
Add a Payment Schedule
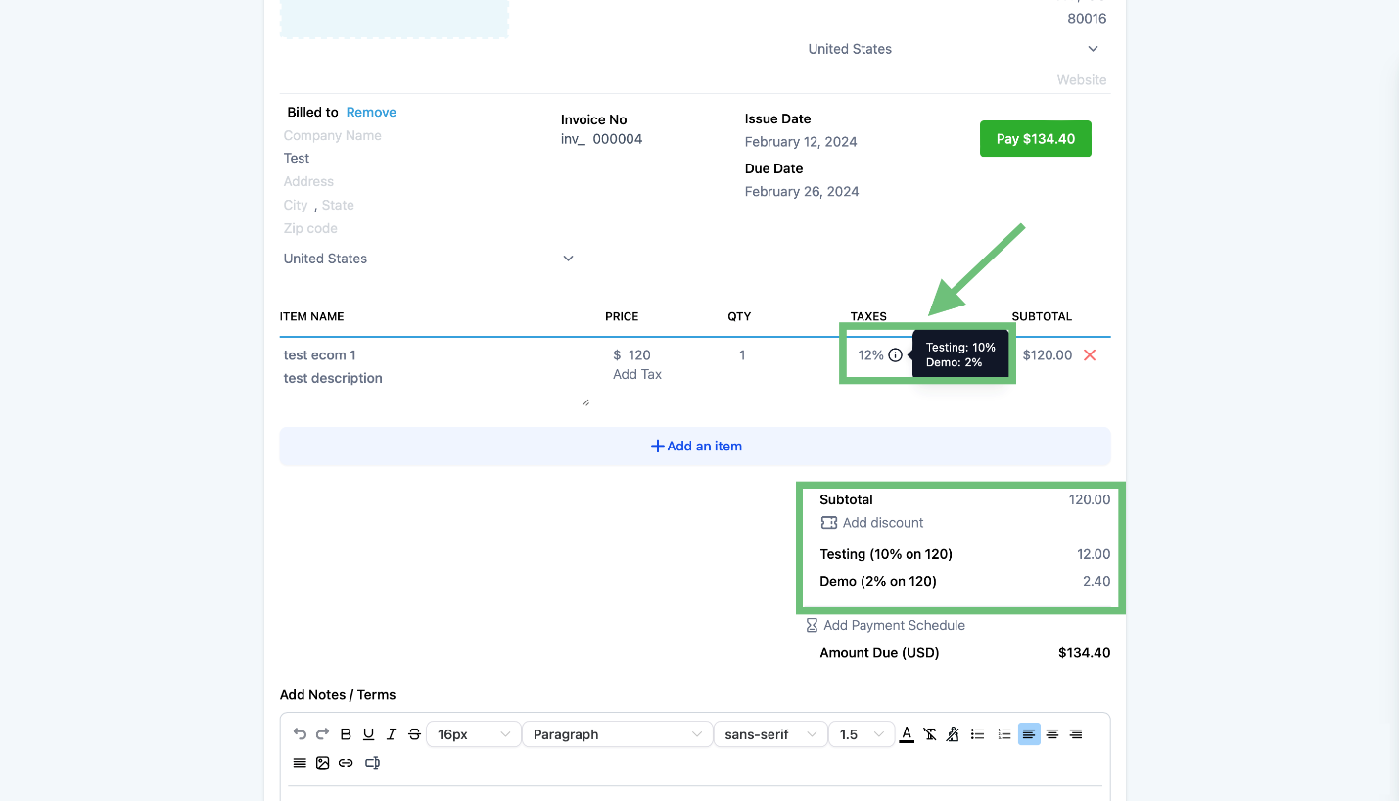pyautogui.click(x=894, y=625)
